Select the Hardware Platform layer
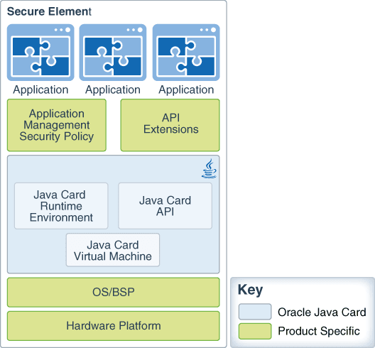 [x=114, y=326]
